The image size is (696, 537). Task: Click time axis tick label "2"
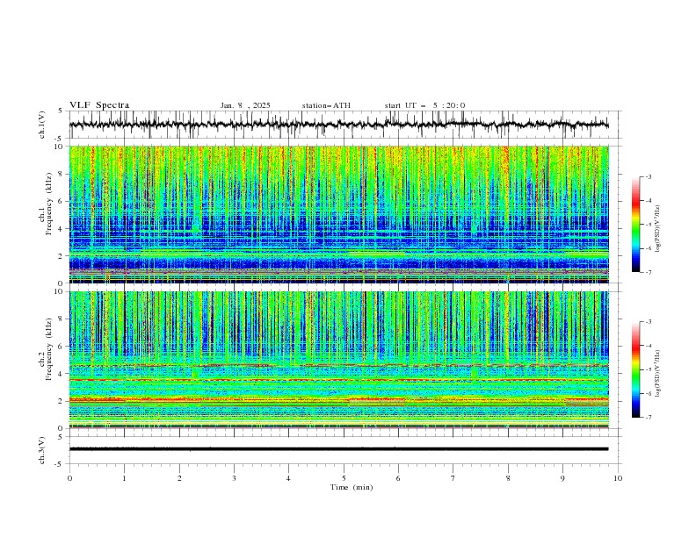point(179,478)
